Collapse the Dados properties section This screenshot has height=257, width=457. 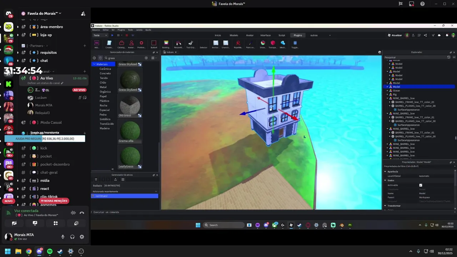pyautogui.click(x=385, y=181)
